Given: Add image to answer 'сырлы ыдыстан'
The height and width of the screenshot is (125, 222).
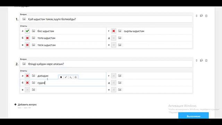Looking at the screenshot, I should point(120,31).
